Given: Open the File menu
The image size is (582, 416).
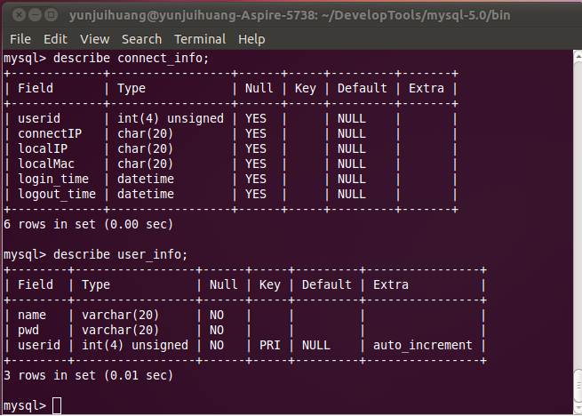Looking at the screenshot, I should tap(20, 39).
